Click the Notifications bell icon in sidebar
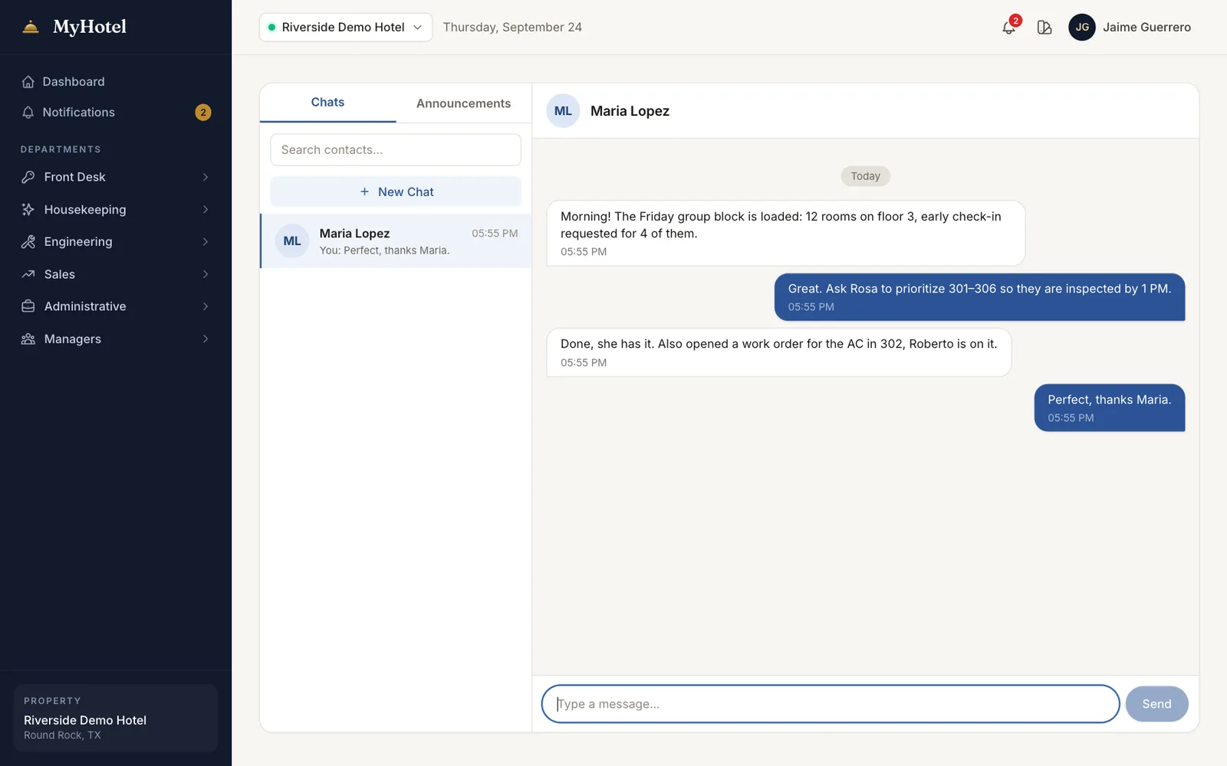 click(x=28, y=112)
